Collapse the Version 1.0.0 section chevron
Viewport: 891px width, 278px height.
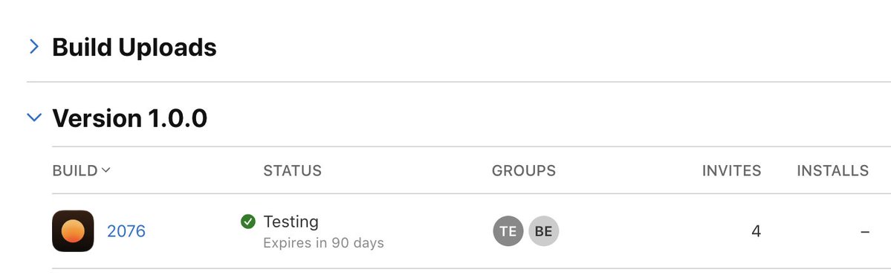click(34, 117)
